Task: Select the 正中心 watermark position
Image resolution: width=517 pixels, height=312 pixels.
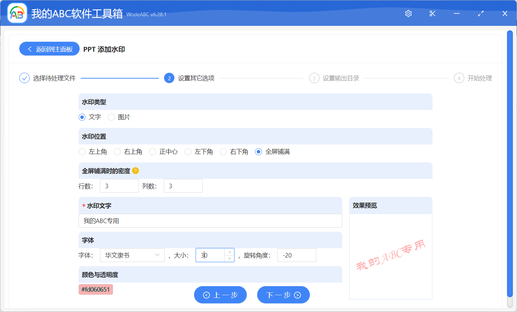Action: (153, 152)
